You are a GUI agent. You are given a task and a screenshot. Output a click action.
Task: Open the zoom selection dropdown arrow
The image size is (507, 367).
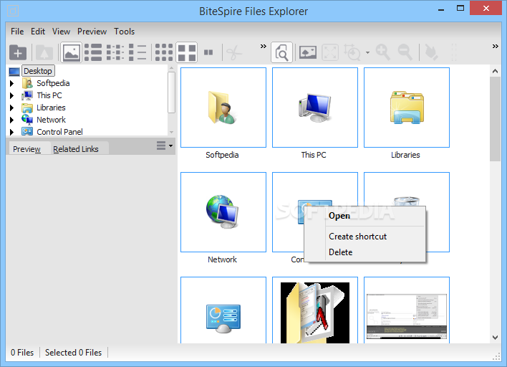pyautogui.click(x=367, y=52)
